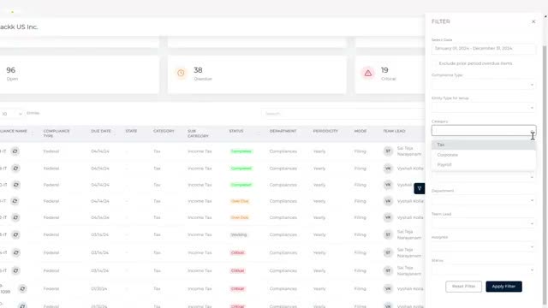Click the Working status badge
The width and height of the screenshot is (548, 308).
239,234
